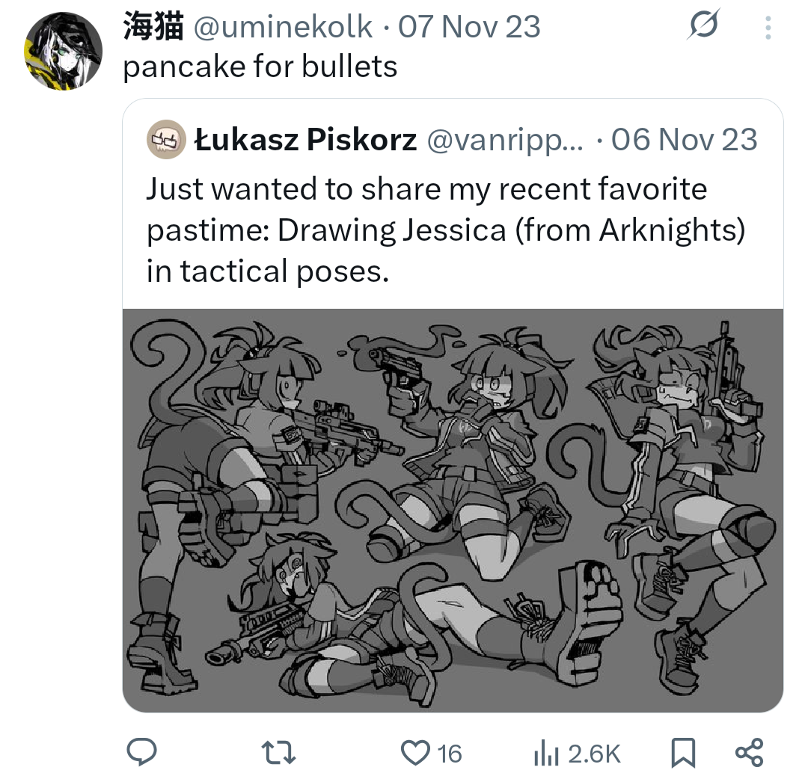Viewport: 808px width, 782px height.
Task: Open the Jessica tactical poses artwork
Action: [x=453, y=510]
